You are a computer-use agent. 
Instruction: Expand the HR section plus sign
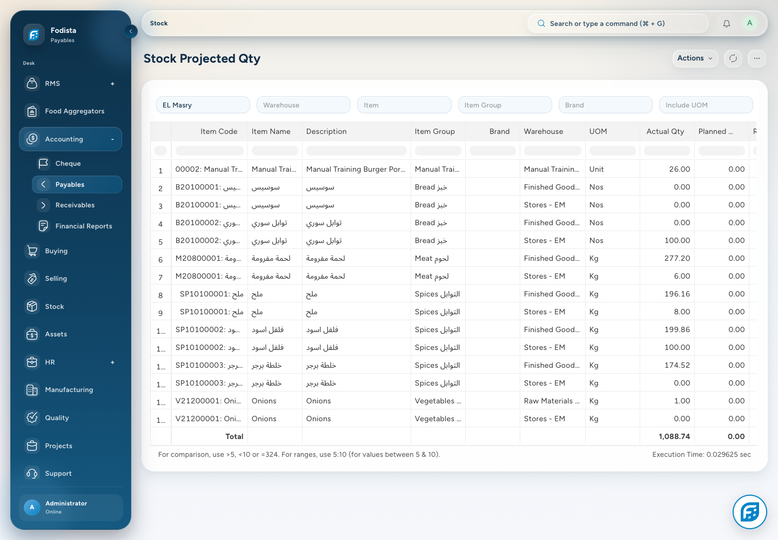(112, 362)
